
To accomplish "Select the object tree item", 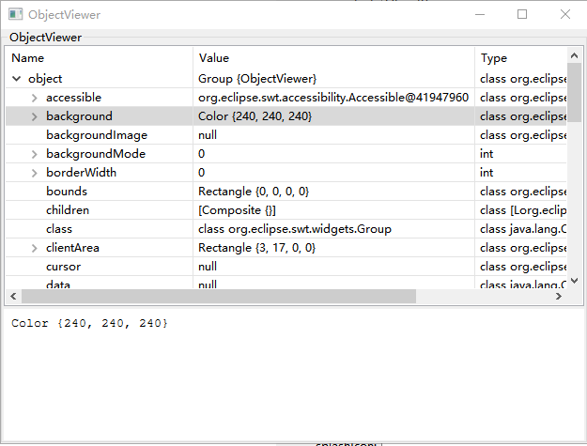I will tap(45, 79).
